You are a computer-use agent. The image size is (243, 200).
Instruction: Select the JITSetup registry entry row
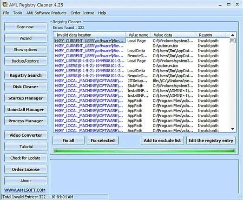click(x=141, y=80)
